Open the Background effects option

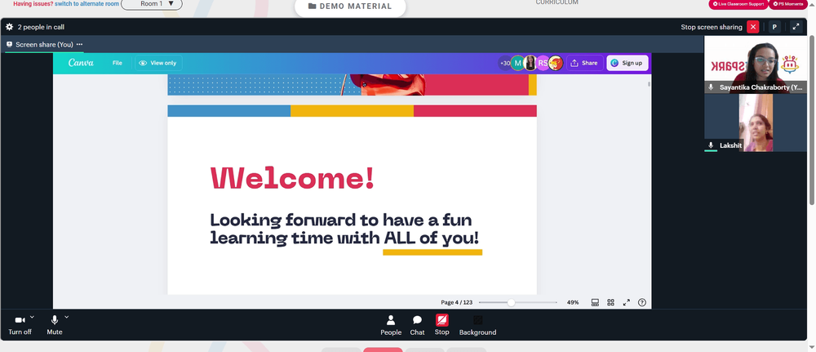[x=477, y=325]
